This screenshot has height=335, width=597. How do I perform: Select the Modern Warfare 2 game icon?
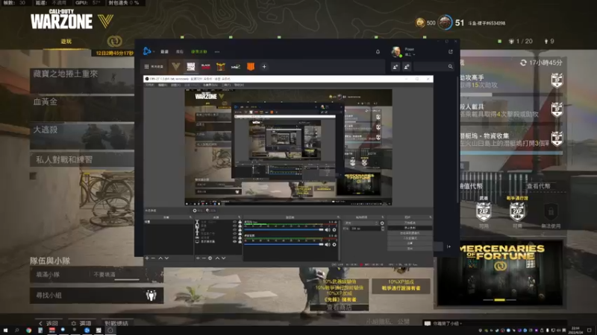click(x=236, y=66)
